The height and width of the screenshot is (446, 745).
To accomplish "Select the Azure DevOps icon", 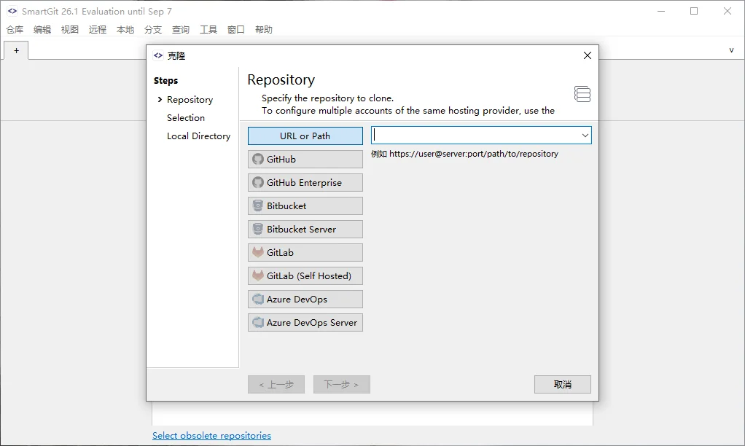I will coord(258,300).
